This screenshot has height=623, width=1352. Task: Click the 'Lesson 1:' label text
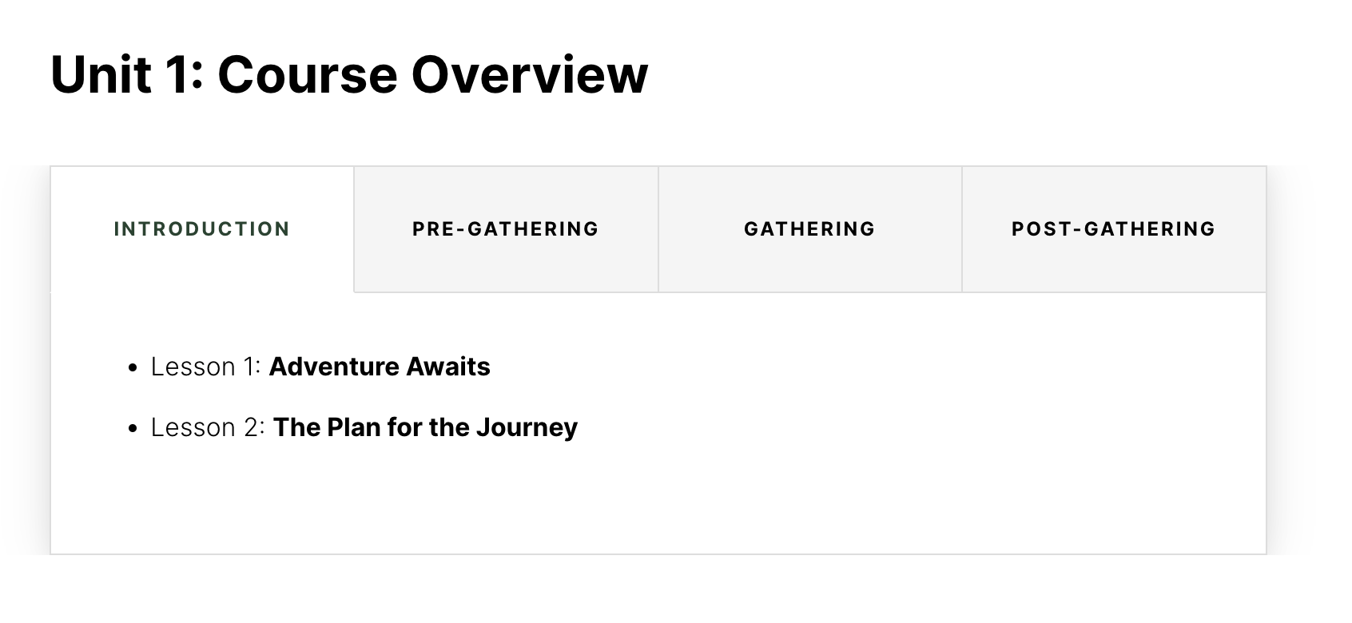click(x=206, y=367)
